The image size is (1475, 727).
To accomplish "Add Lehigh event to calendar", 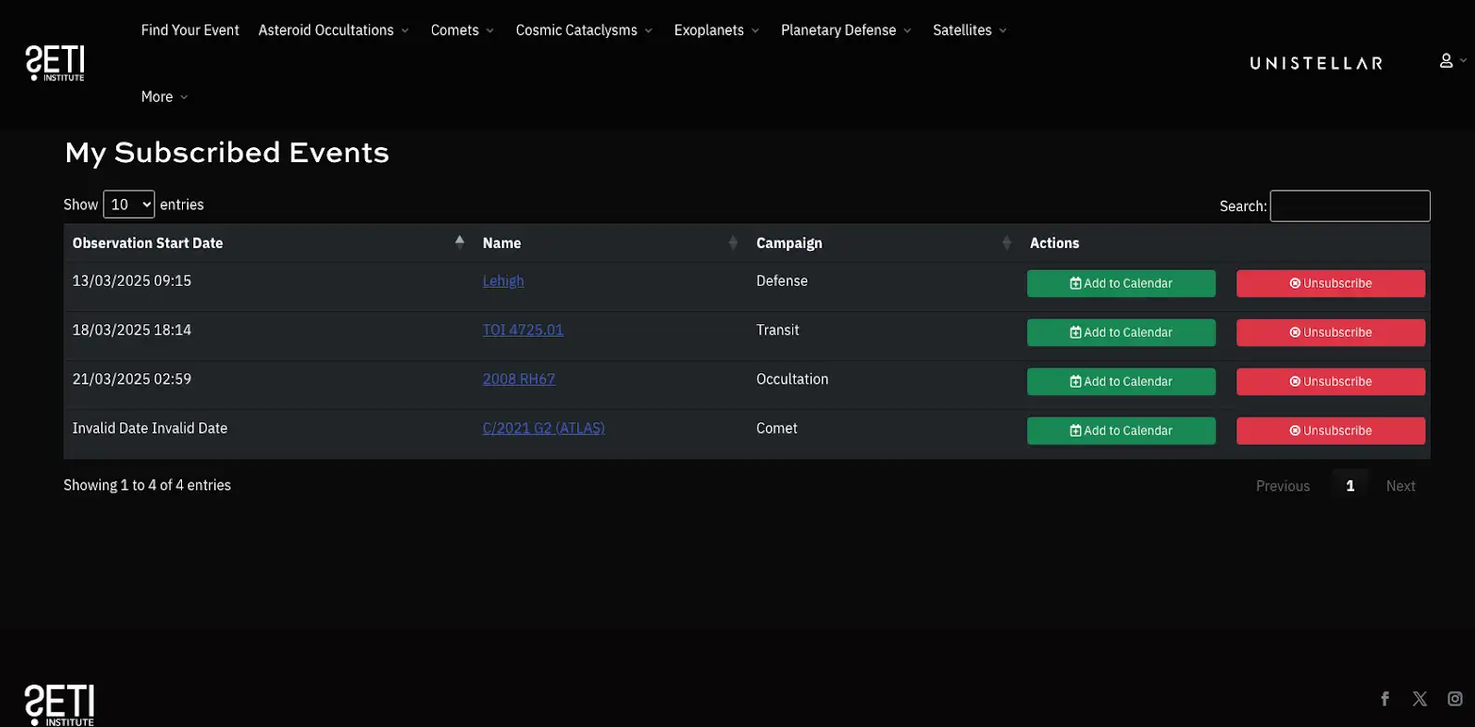I will click(1120, 284).
